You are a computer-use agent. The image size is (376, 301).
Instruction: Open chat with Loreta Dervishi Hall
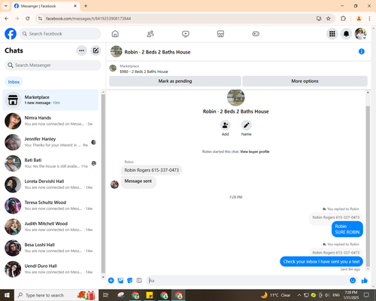click(x=50, y=184)
